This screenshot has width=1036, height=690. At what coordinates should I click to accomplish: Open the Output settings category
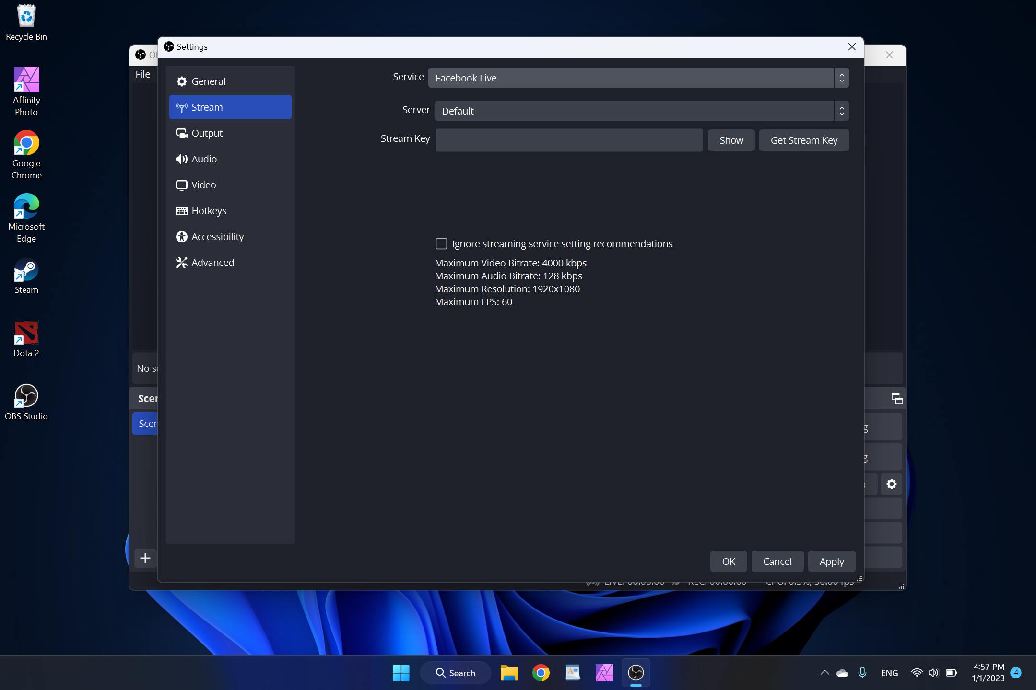click(x=230, y=133)
